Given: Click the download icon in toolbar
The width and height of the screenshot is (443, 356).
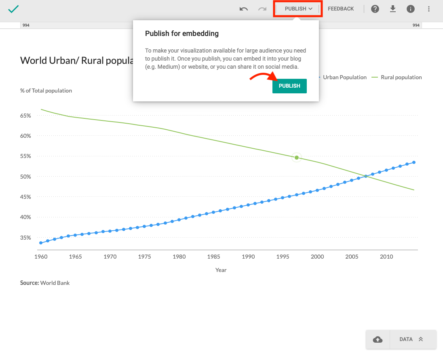Looking at the screenshot, I should pos(393,9).
